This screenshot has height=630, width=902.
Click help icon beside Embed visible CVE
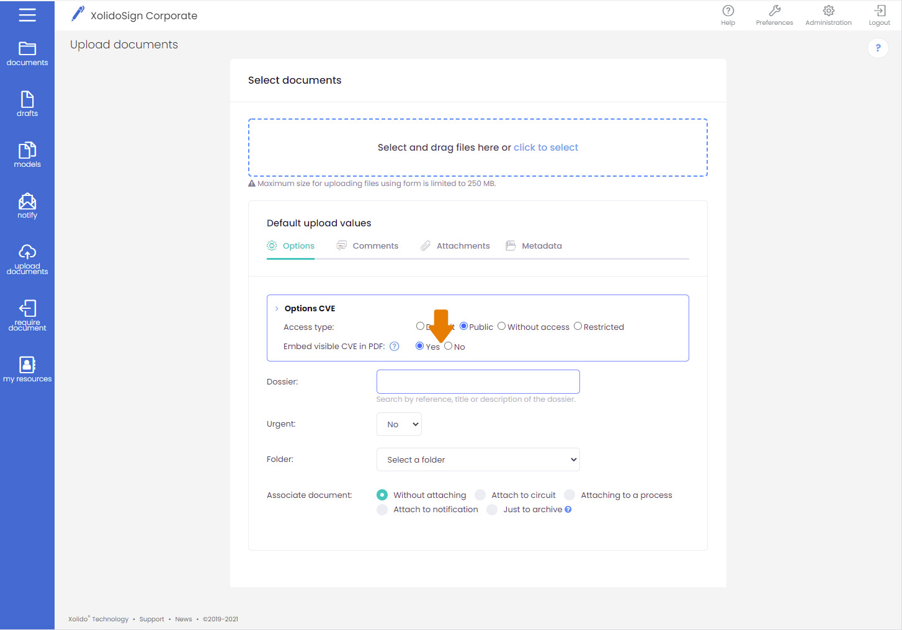pos(395,347)
